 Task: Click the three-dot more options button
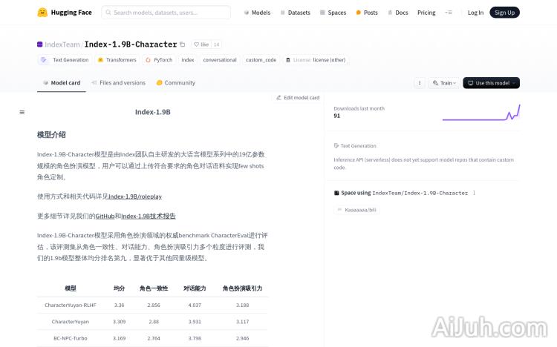click(420, 83)
